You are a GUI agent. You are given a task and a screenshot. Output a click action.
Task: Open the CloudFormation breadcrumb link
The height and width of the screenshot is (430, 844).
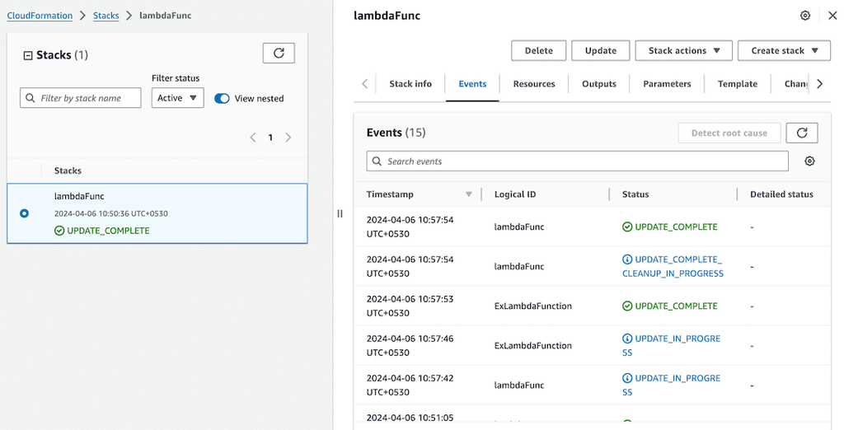(40, 16)
